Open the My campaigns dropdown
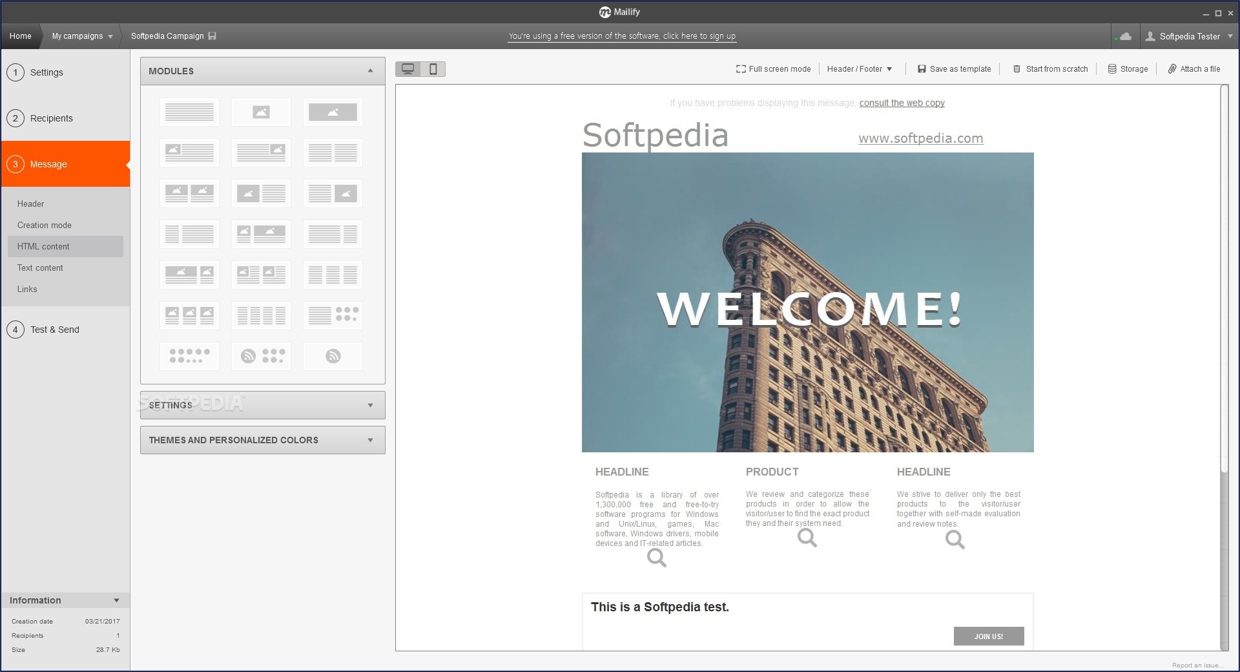 [x=82, y=36]
